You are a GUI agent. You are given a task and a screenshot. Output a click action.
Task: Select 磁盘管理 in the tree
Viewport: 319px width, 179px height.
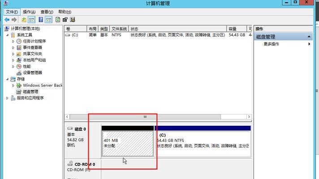click(30, 92)
